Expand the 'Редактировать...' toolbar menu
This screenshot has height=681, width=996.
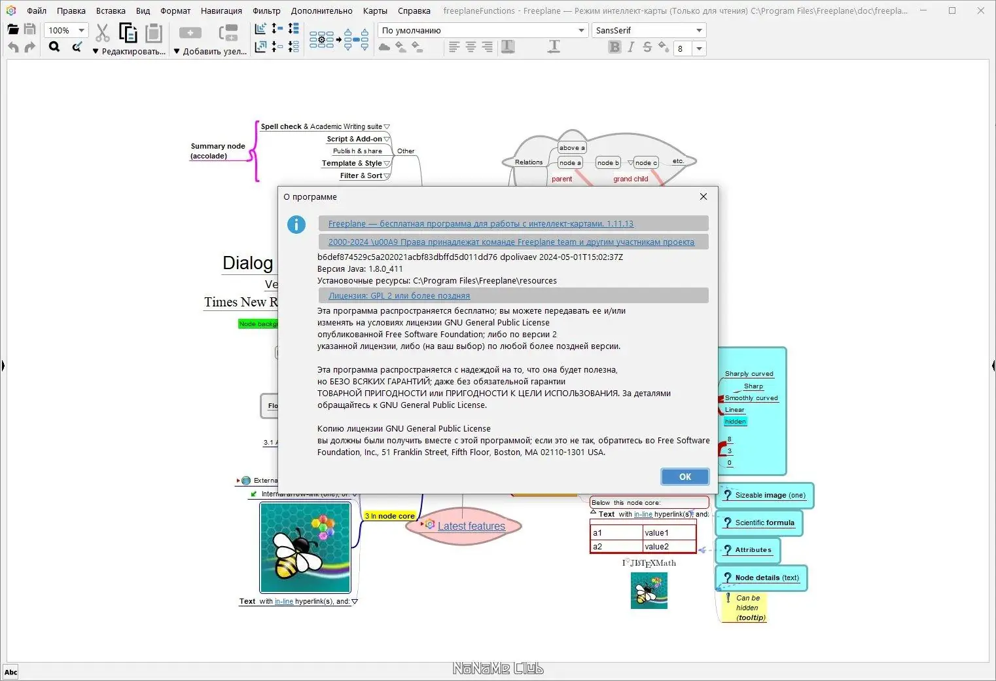129,51
